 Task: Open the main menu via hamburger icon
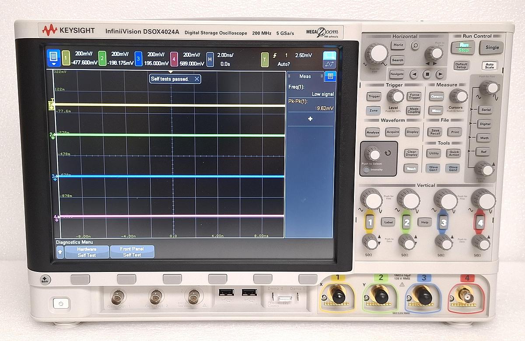[x=53, y=56]
